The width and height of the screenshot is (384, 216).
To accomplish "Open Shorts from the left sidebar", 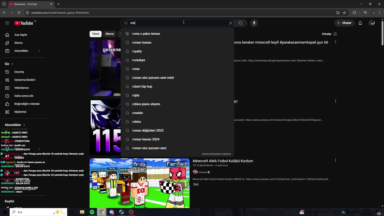I will 23,43.
